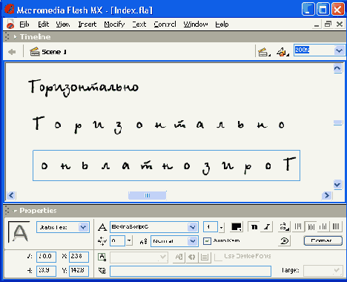Viewport: 347px width, 282px height.
Task: Click the back arrow beside Scene 1
Action: pyautogui.click(x=12, y=52)
